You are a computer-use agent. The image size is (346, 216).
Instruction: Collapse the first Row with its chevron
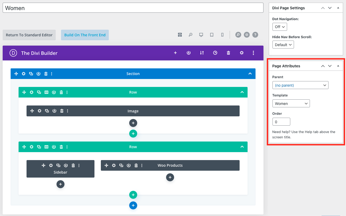[x=242, y=92]
